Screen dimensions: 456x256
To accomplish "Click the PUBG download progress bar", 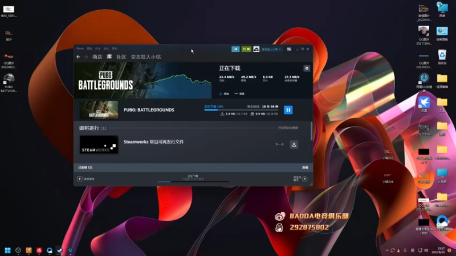I will [241, 110].
